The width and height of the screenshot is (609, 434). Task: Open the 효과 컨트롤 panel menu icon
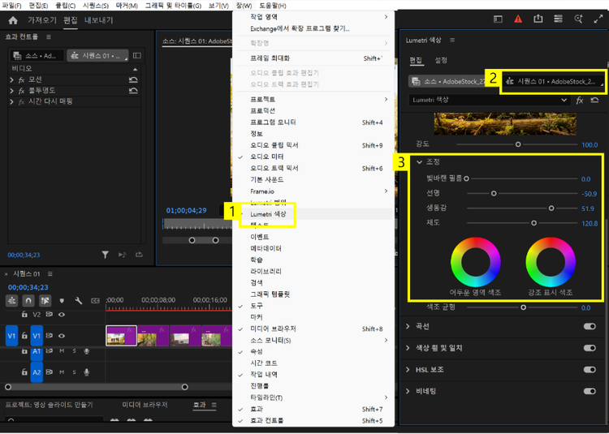49,37
